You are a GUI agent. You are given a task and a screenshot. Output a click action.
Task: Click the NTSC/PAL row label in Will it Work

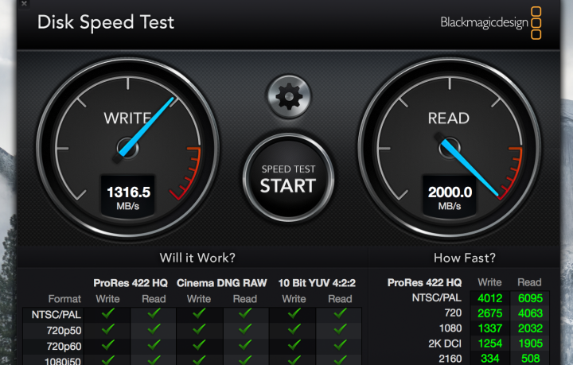pyautogui.click(x=56, y=315)
